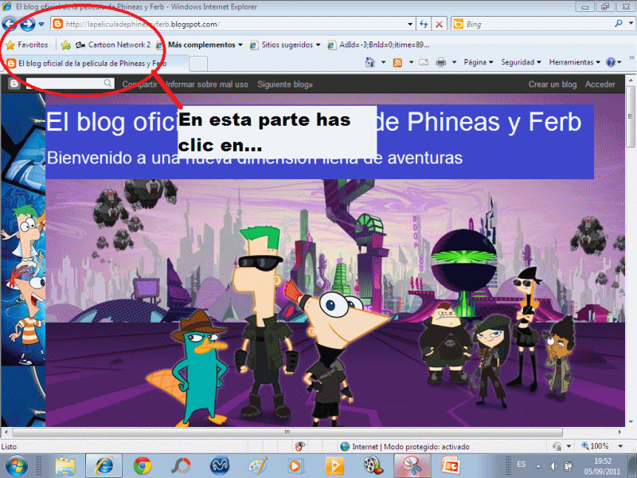Click the Internet Explorer taskbar icon
The image size is (637, 478).
click(104, 466)
